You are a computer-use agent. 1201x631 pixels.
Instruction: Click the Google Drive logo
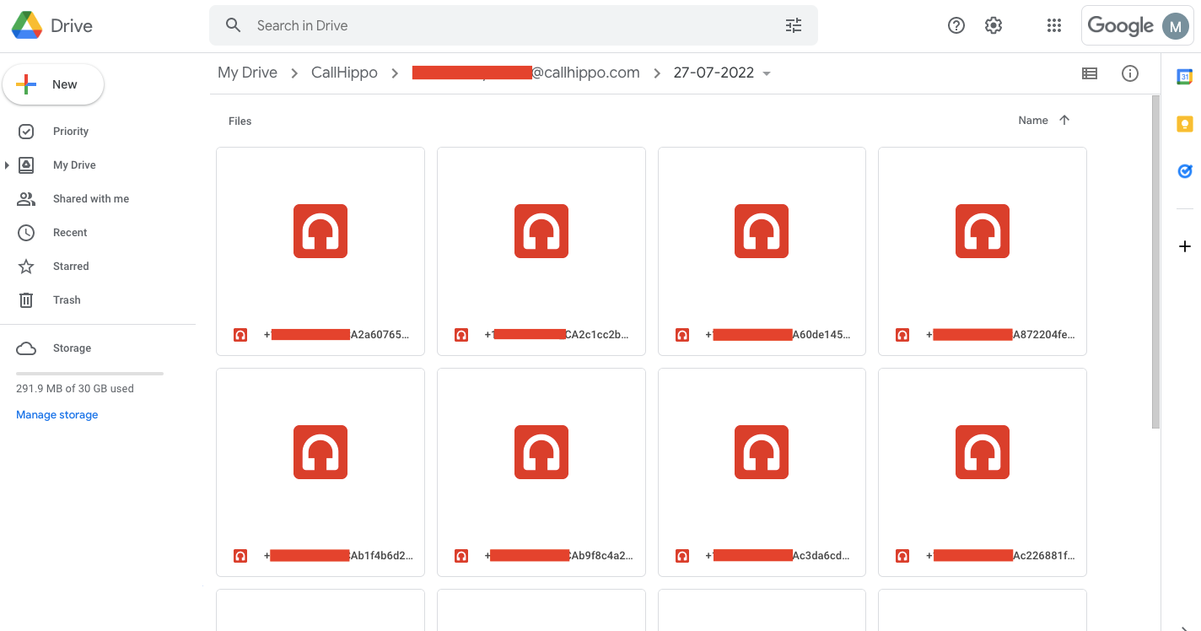coord(27,25)
